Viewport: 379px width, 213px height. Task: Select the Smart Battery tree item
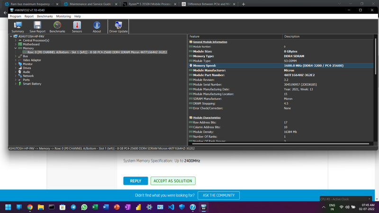tap(32, 84)
